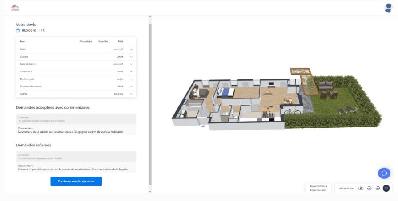
Task: Select the second 360 view mode icon
Action: [x=378, y=188]
